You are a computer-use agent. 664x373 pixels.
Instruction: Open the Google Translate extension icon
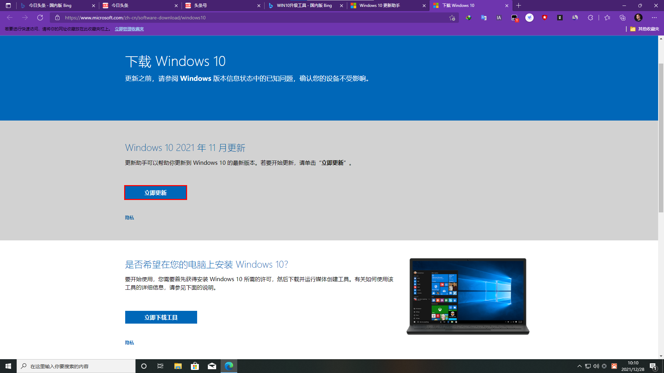pos(484,18)
